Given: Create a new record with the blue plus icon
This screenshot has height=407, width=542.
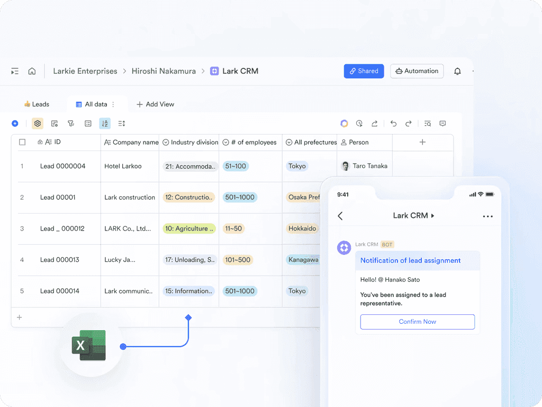Looking at the screenshot, I should pyautogui.click(x=15, y=123).
